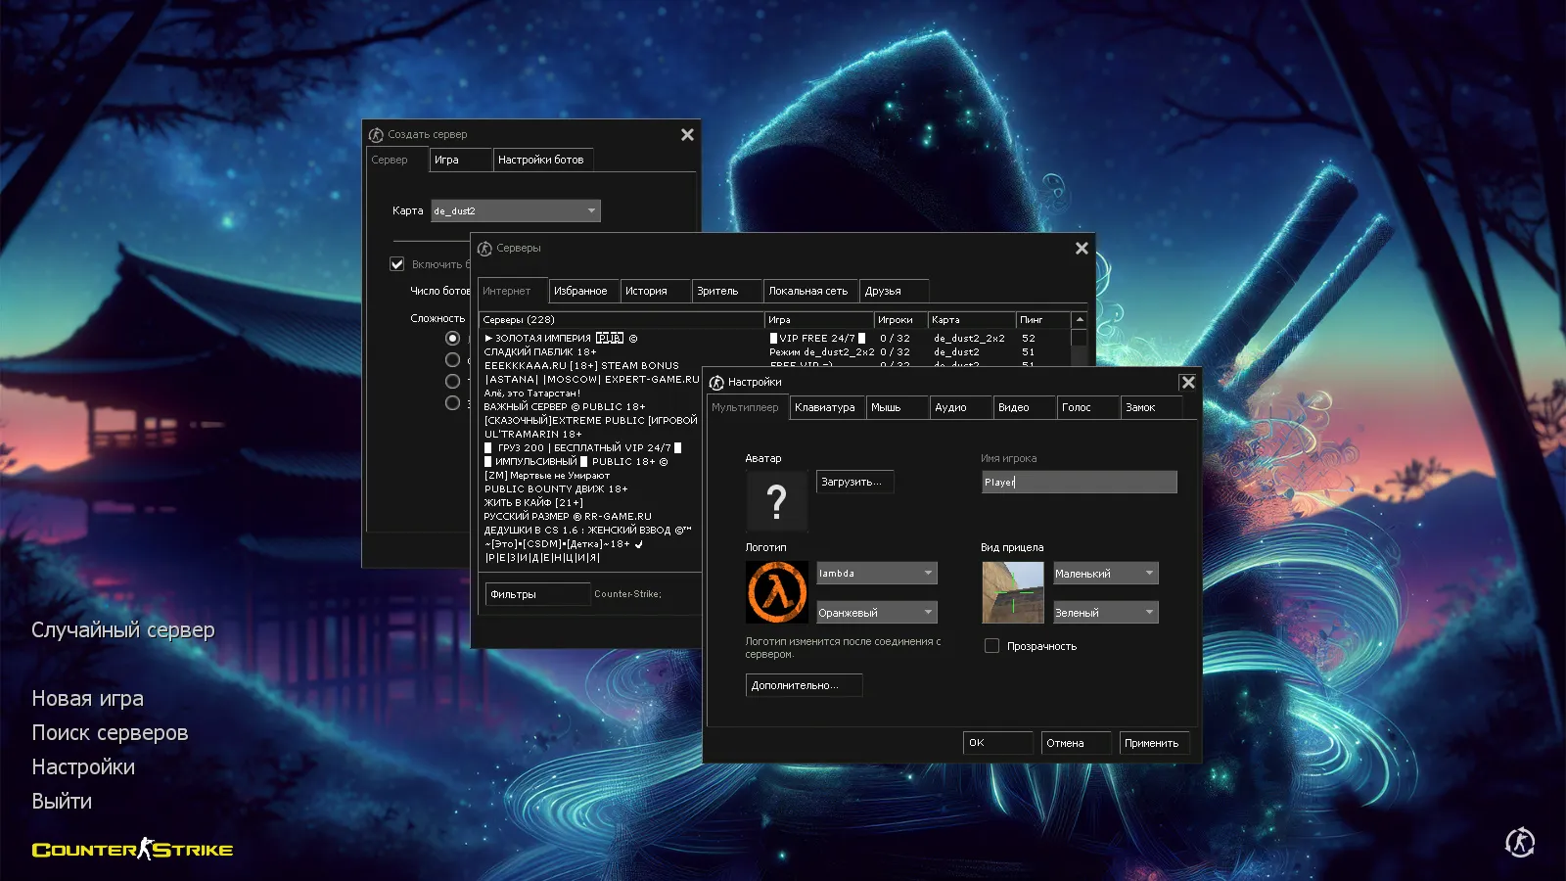Click Случайный сервер in the main menu
Viewport: 1566px width, 881px height.
pyautogui.click(x=122, y=630)
